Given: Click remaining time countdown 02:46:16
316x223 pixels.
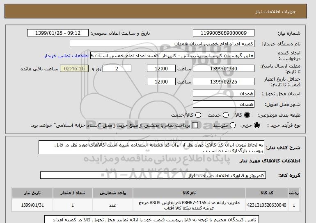Looking at the screenshot, I should pyautogui.click(x=74, y=68).
